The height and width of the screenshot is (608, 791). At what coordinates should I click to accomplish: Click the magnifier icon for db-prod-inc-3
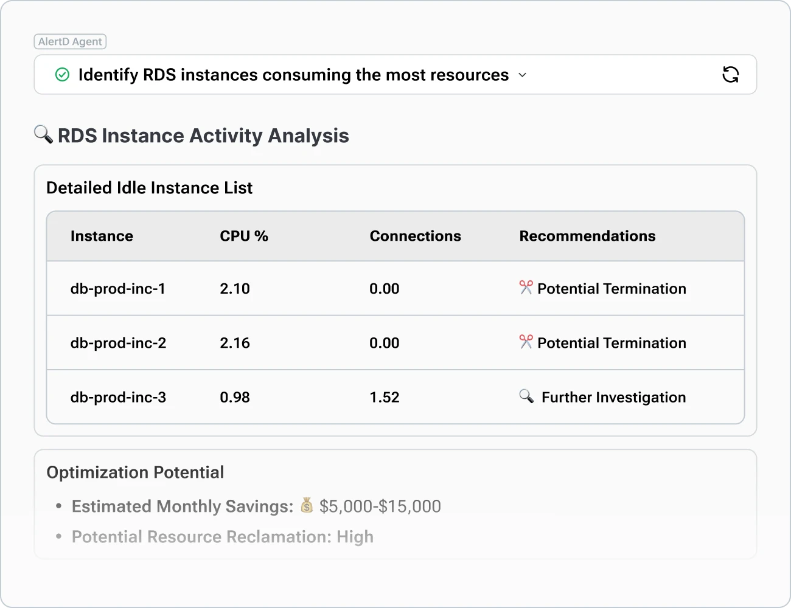[527, 396]
